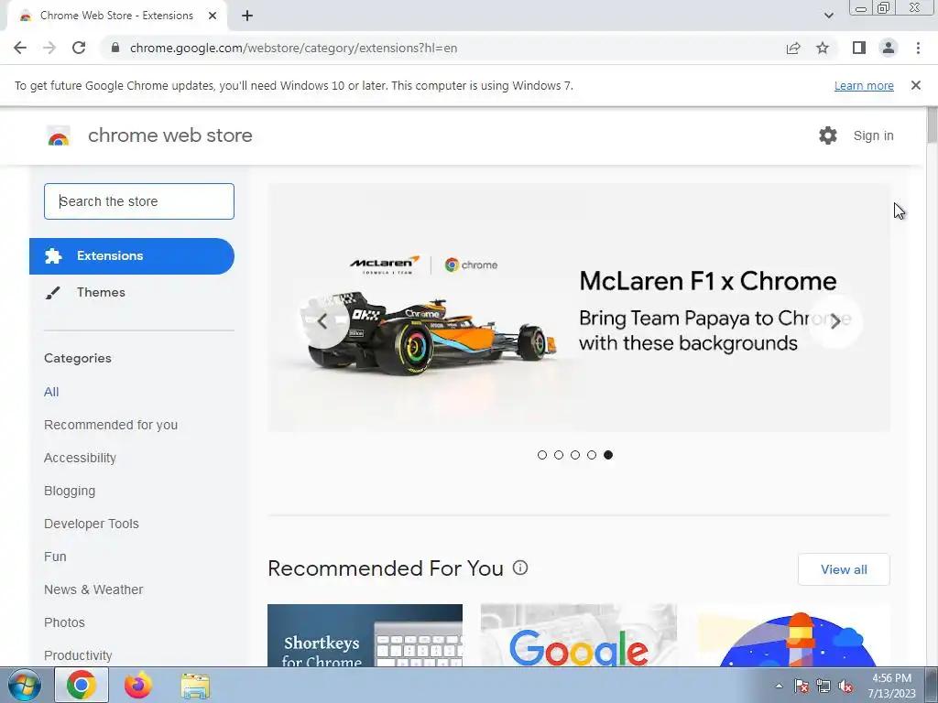Advance to next carousel banner slide

(x=835, y=321)
